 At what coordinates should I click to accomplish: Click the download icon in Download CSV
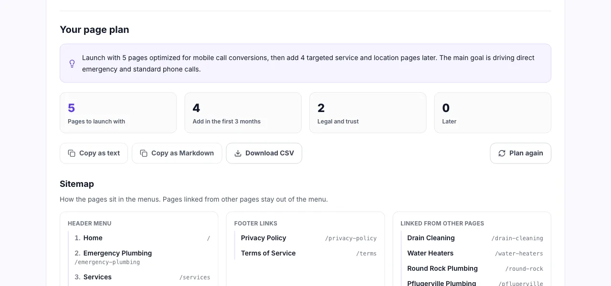[238, 153]
